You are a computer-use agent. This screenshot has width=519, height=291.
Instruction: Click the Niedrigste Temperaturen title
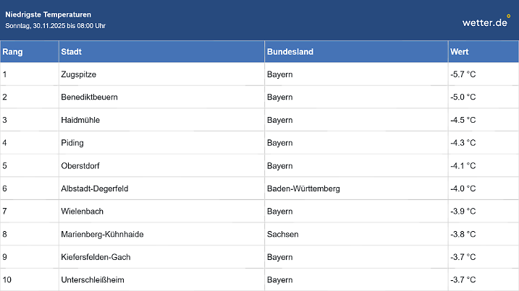click(x=48, y=14)
